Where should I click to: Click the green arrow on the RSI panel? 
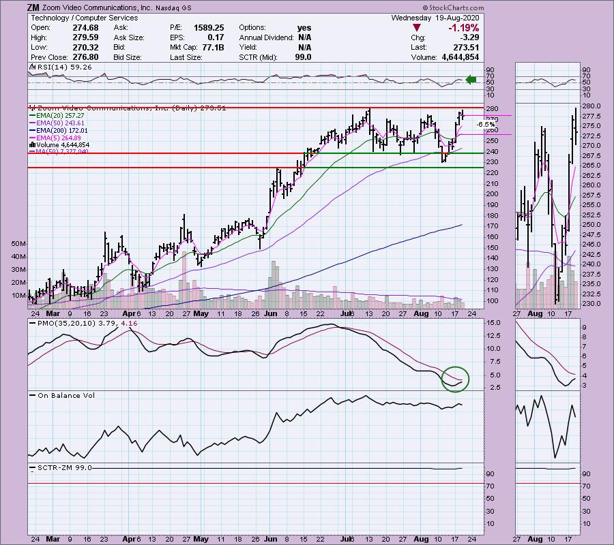(469, 80)
